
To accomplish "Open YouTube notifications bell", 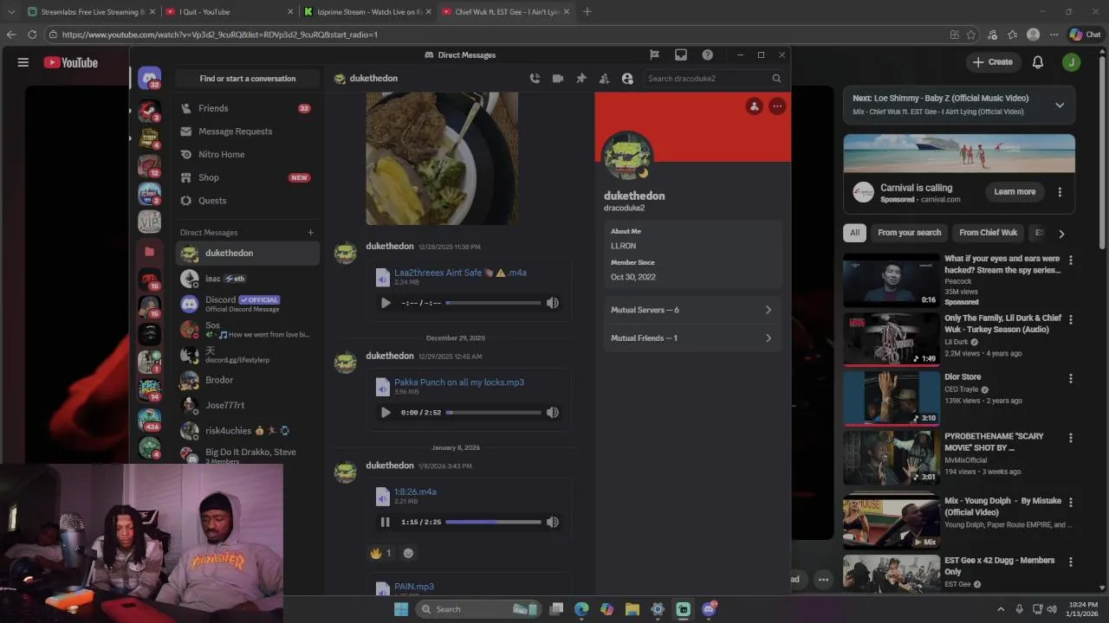I will [x=1038, y=62].
